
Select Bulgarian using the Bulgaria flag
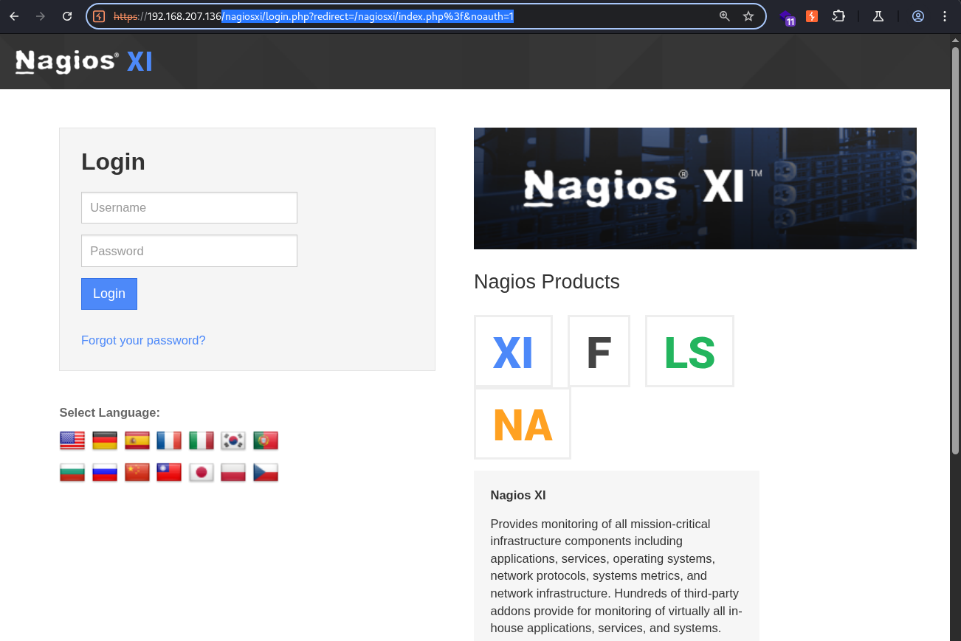click(72, 472)
